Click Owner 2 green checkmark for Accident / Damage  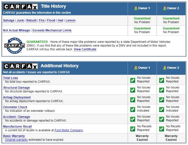[162, 119]
